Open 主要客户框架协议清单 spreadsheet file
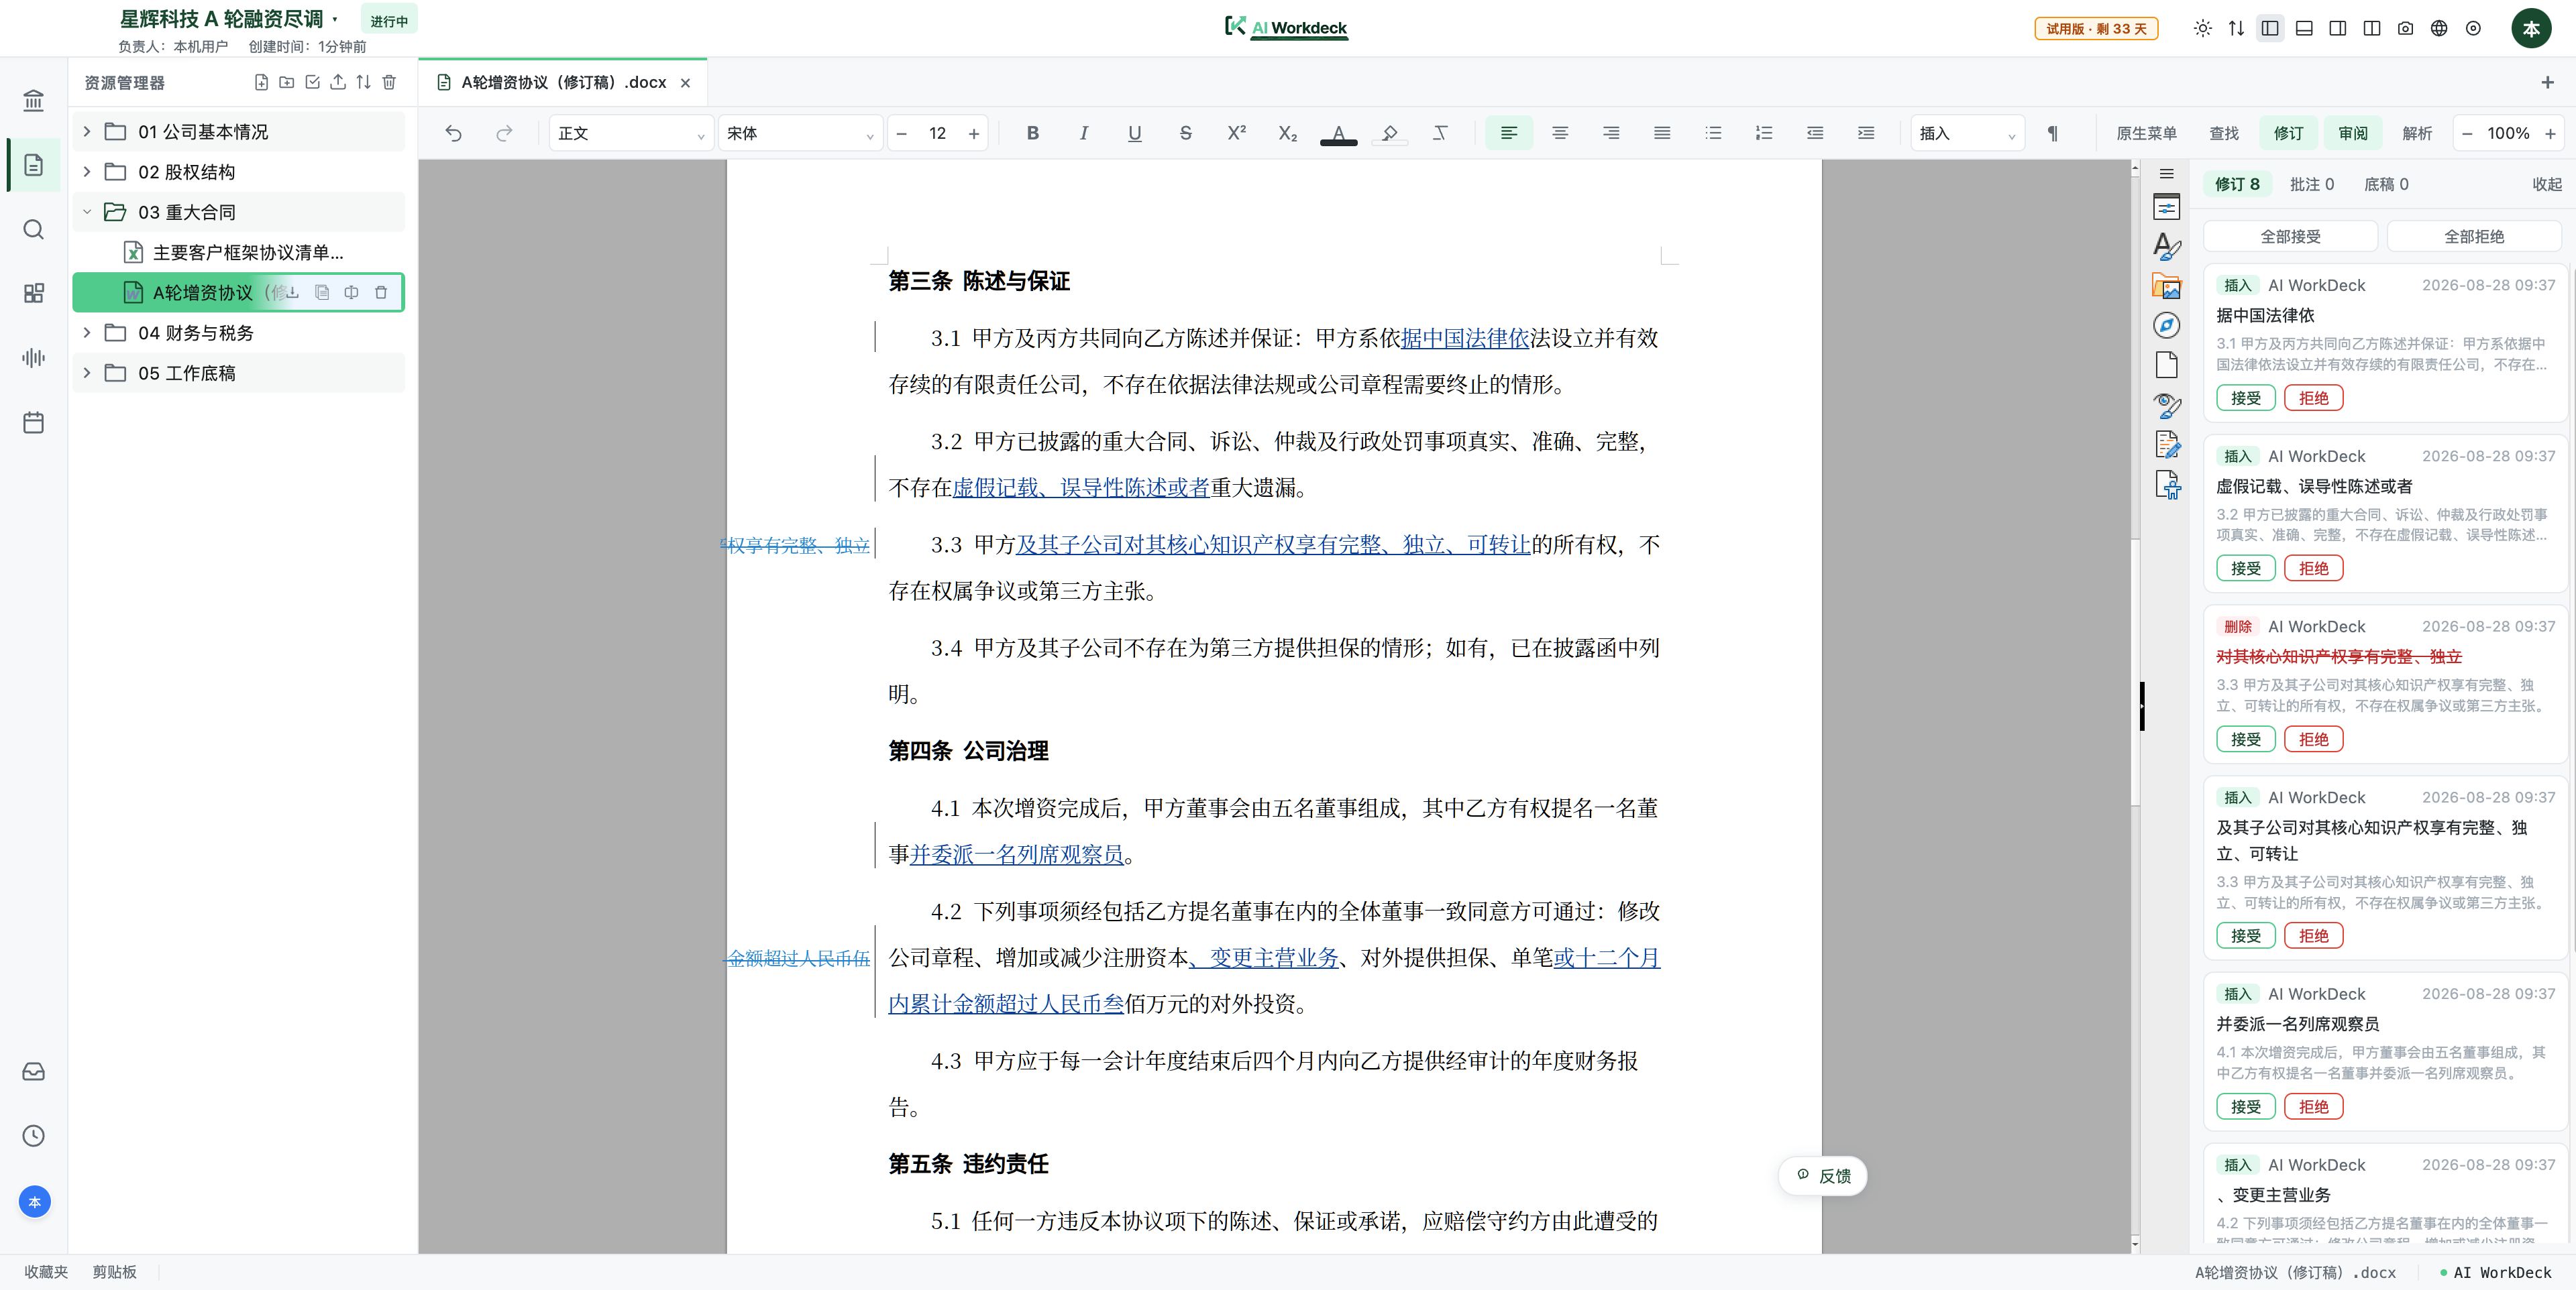The height and width of the screenshot is (1290, 2576). point(238,253)
